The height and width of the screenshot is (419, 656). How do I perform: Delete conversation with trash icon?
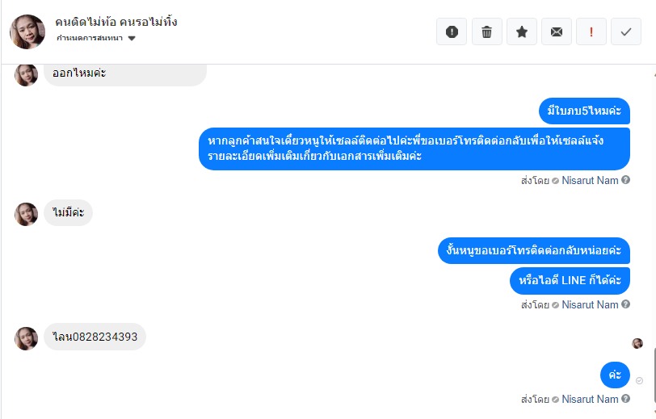point(486,31)
